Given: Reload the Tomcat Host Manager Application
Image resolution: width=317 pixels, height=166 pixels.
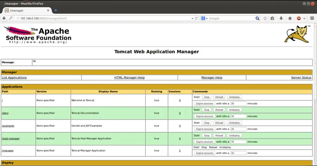Looking at the screenshot, I should (219, 136).
